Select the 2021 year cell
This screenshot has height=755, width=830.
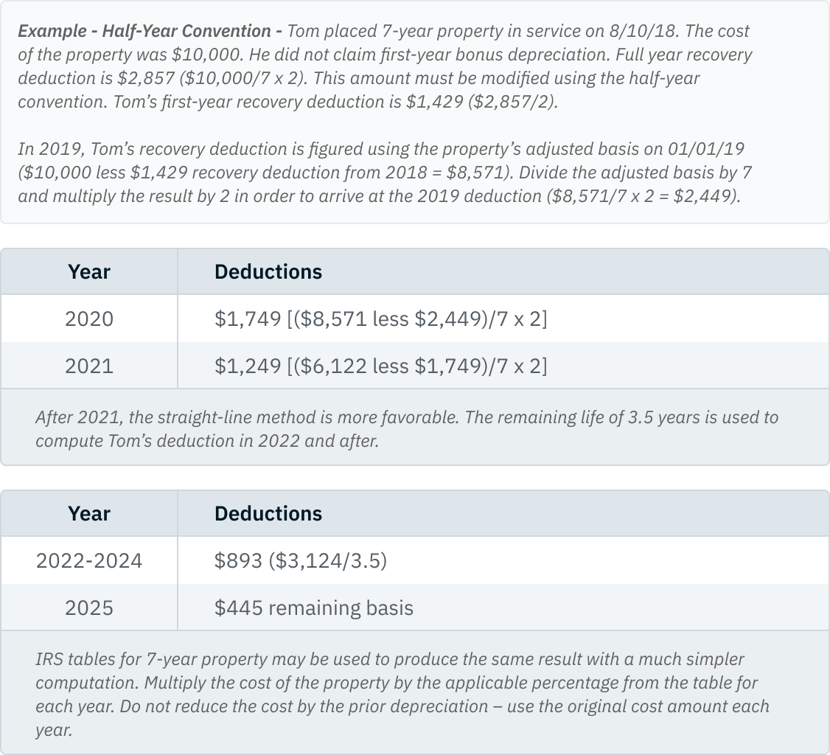89,366
